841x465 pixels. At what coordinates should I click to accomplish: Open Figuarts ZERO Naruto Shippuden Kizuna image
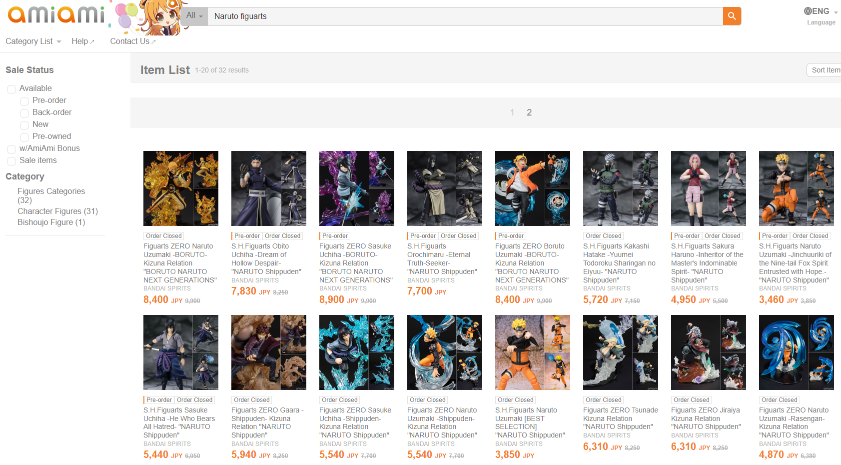[x=445, y=352]
